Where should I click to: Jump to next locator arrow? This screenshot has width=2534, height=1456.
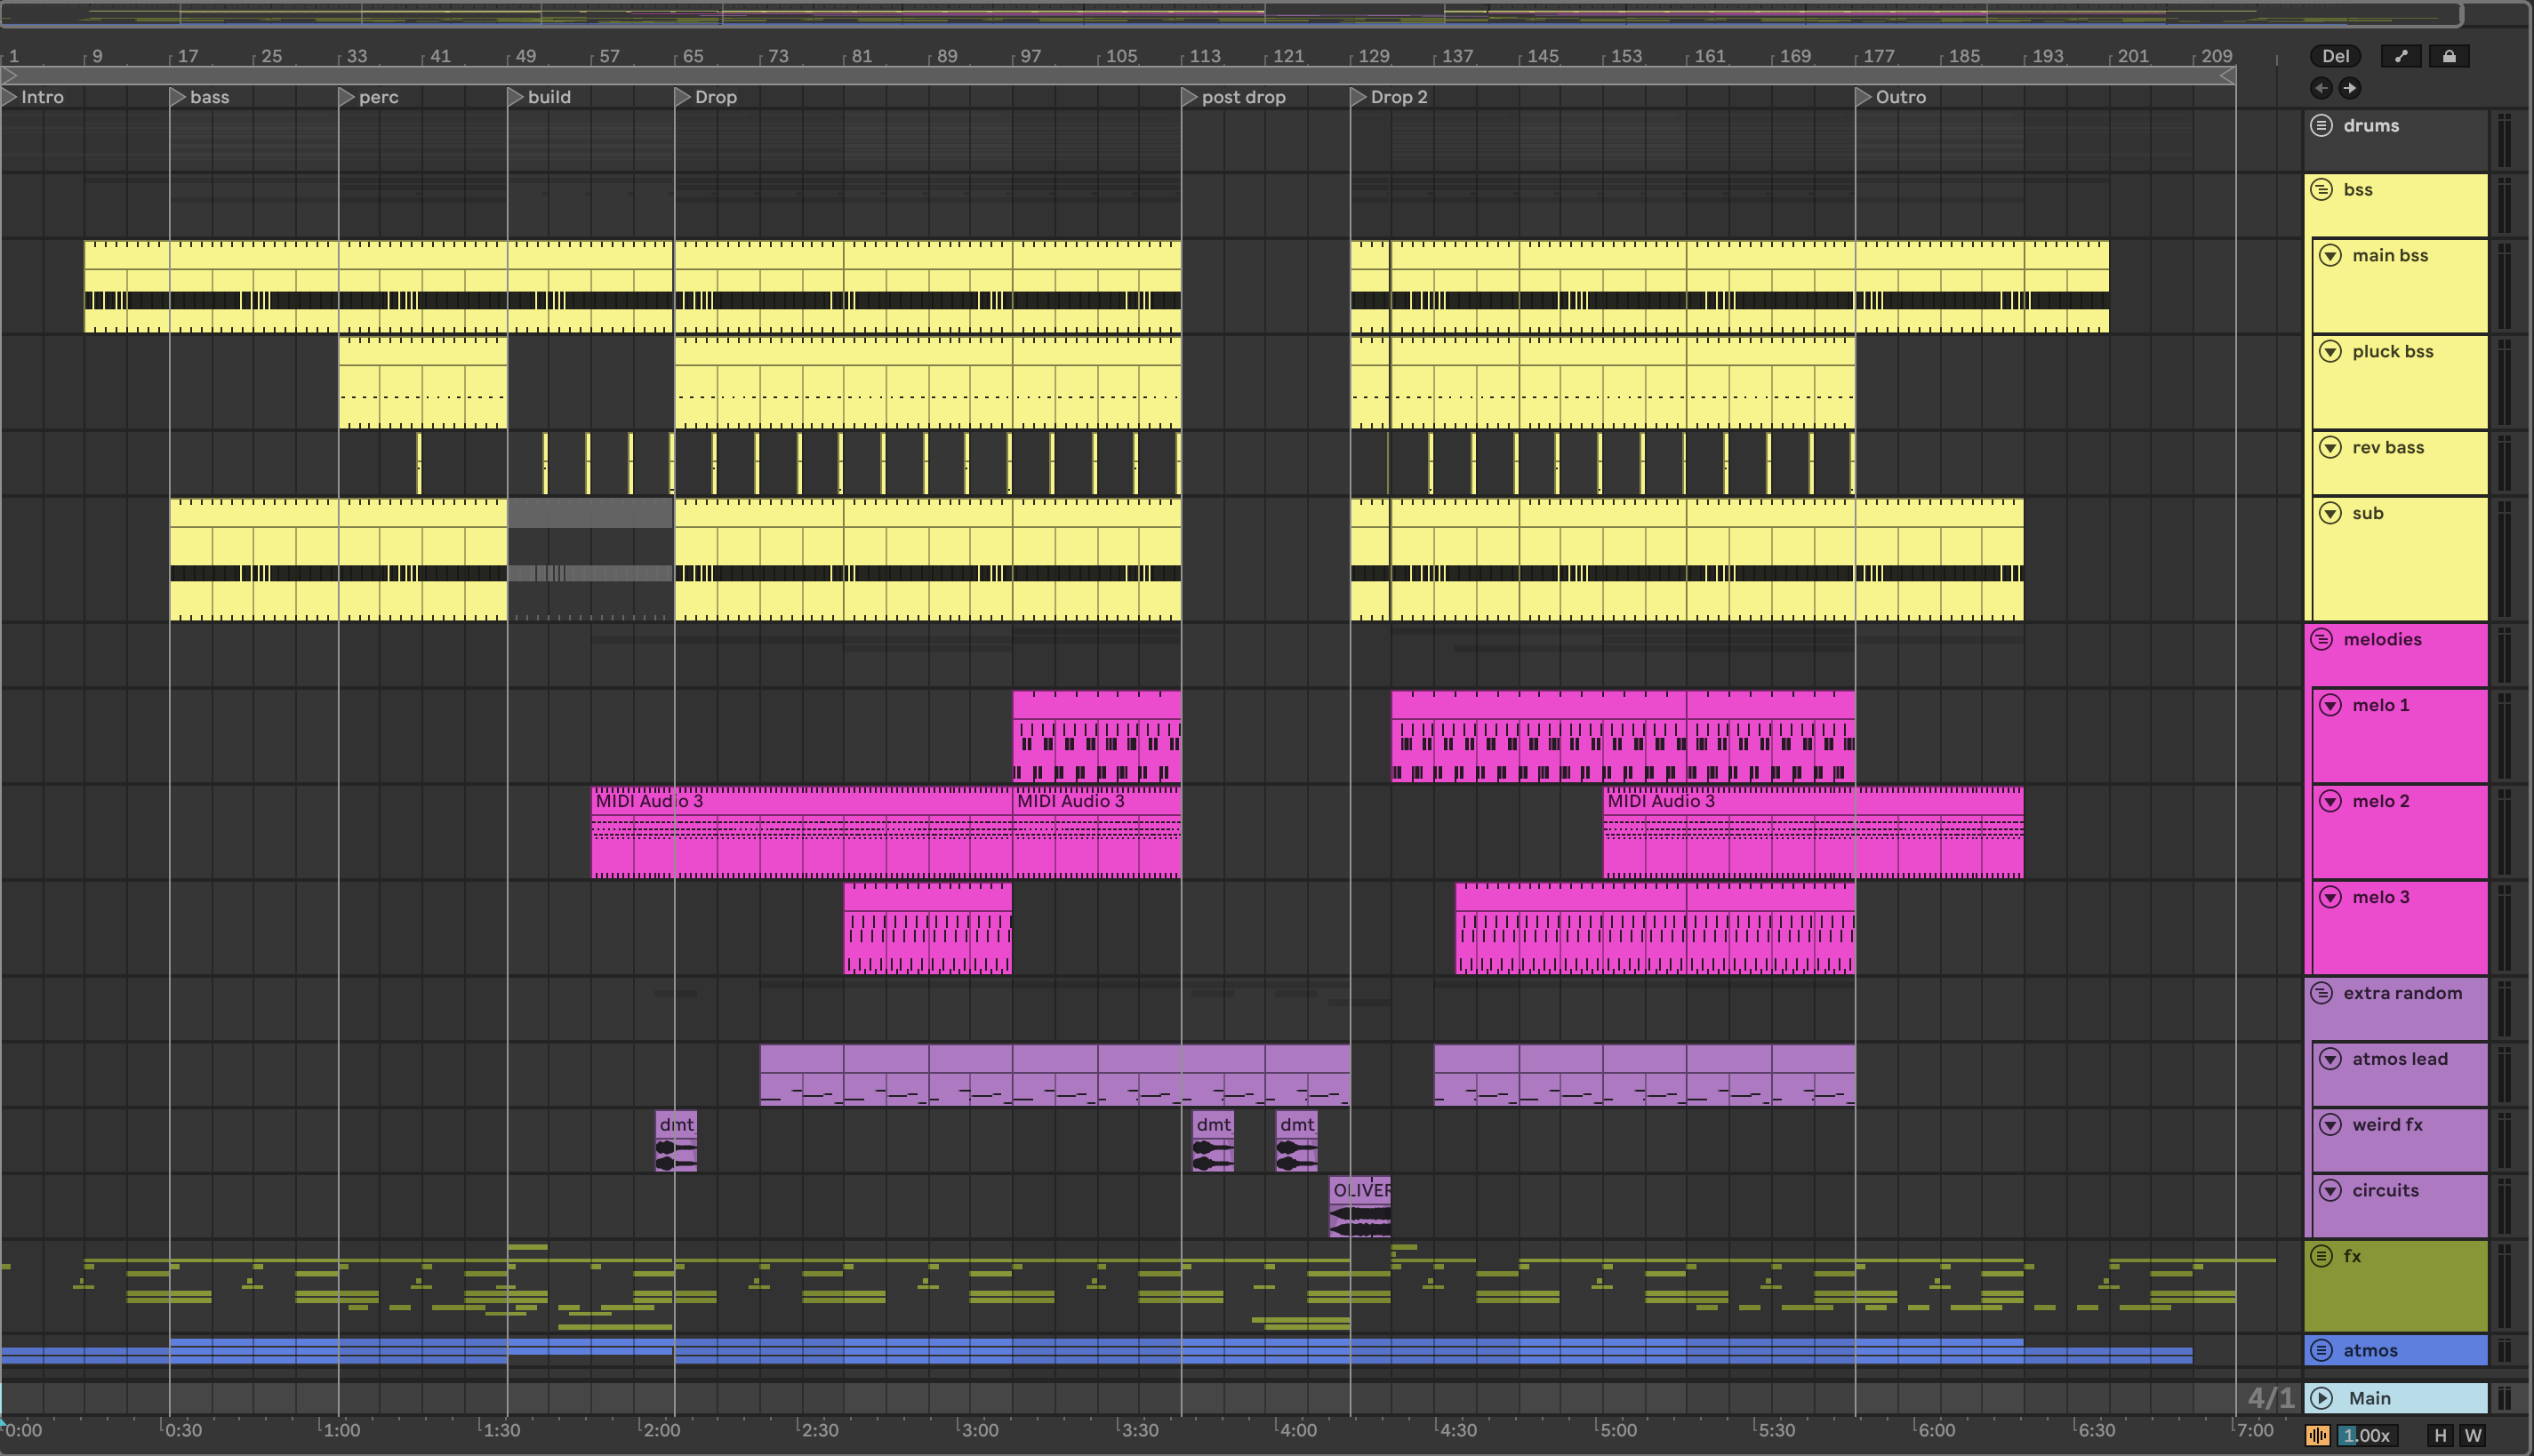coord(2349,88)
